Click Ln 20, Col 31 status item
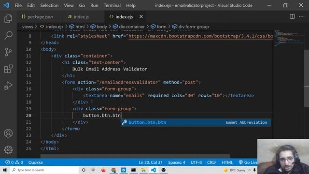 click(x=151, y=162)
